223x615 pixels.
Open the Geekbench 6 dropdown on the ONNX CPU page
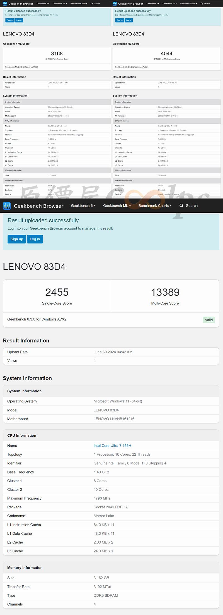[43, 4]
